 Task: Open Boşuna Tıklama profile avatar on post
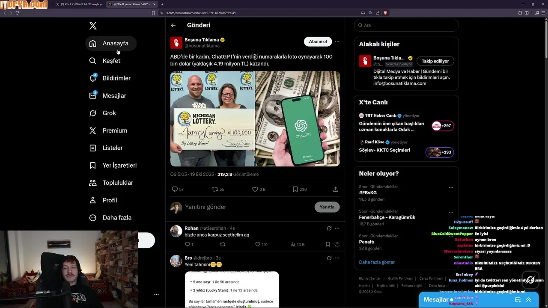point(176,43)
